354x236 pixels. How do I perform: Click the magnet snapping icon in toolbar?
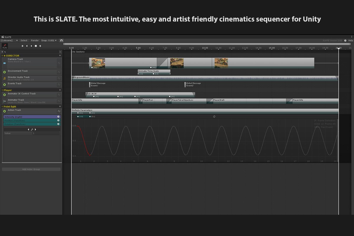[x=61, y=40]
